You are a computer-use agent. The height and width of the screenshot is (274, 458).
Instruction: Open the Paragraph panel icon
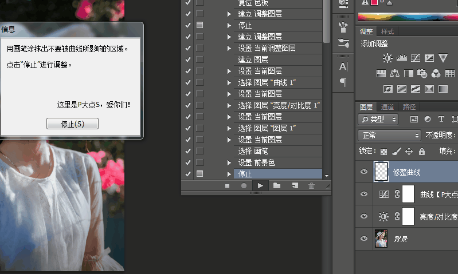coord(343,82)
